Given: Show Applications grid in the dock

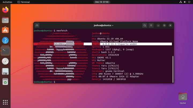Looking at the screenshot, I should (x=5, y=102).
